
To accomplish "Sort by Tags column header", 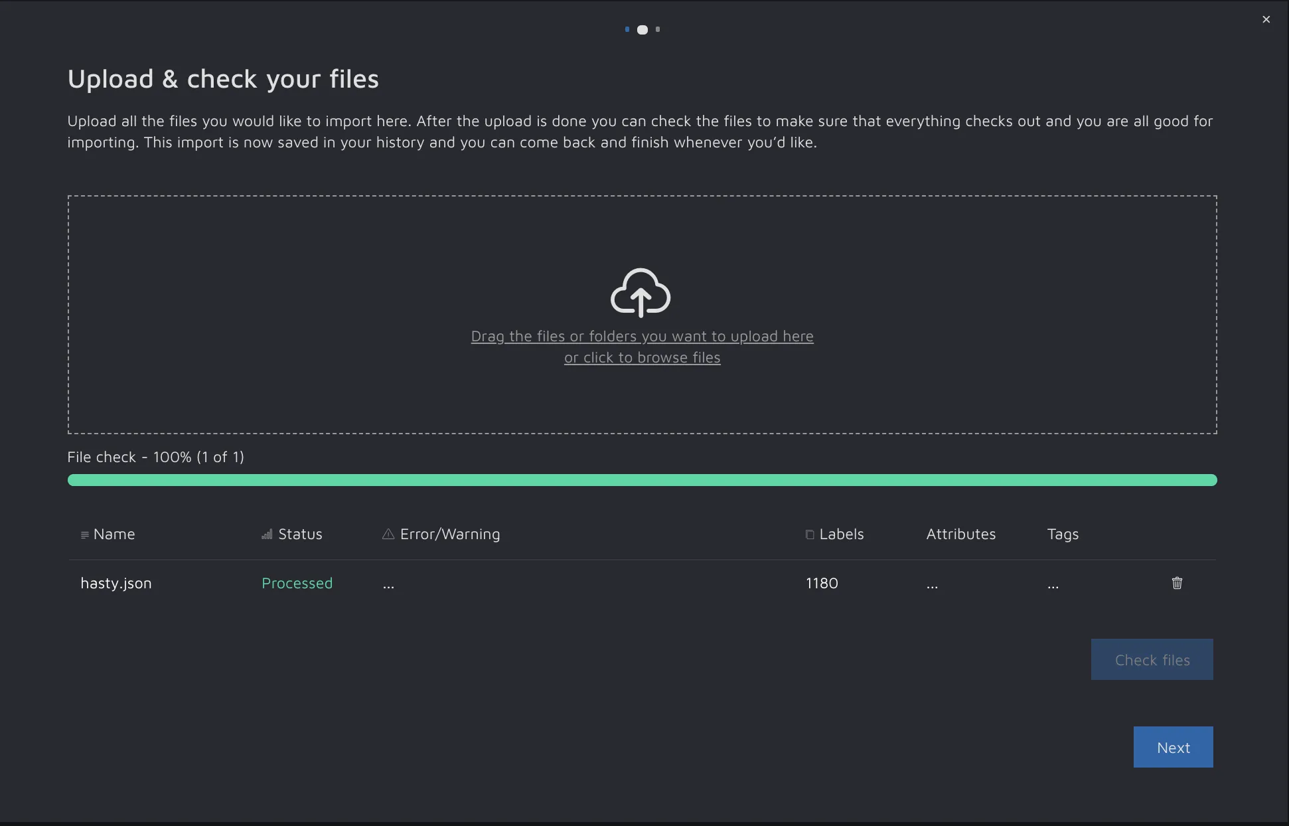I will click(1063, 535).
